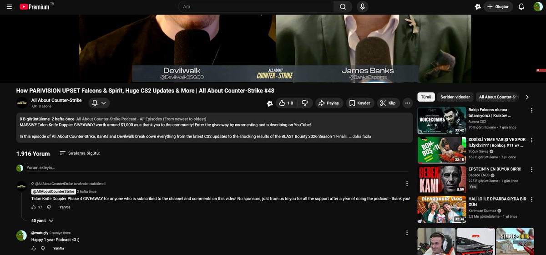
Task: Like the @matugly comment
Action: point(34,249)
